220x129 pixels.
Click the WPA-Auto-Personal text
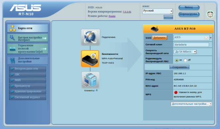(x=112, y=58)
